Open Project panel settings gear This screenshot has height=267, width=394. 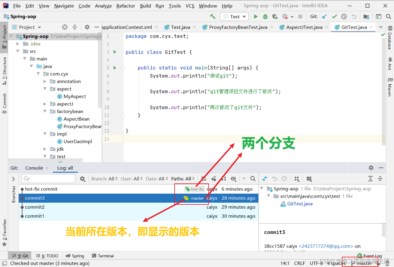click(x=87, y=27)
